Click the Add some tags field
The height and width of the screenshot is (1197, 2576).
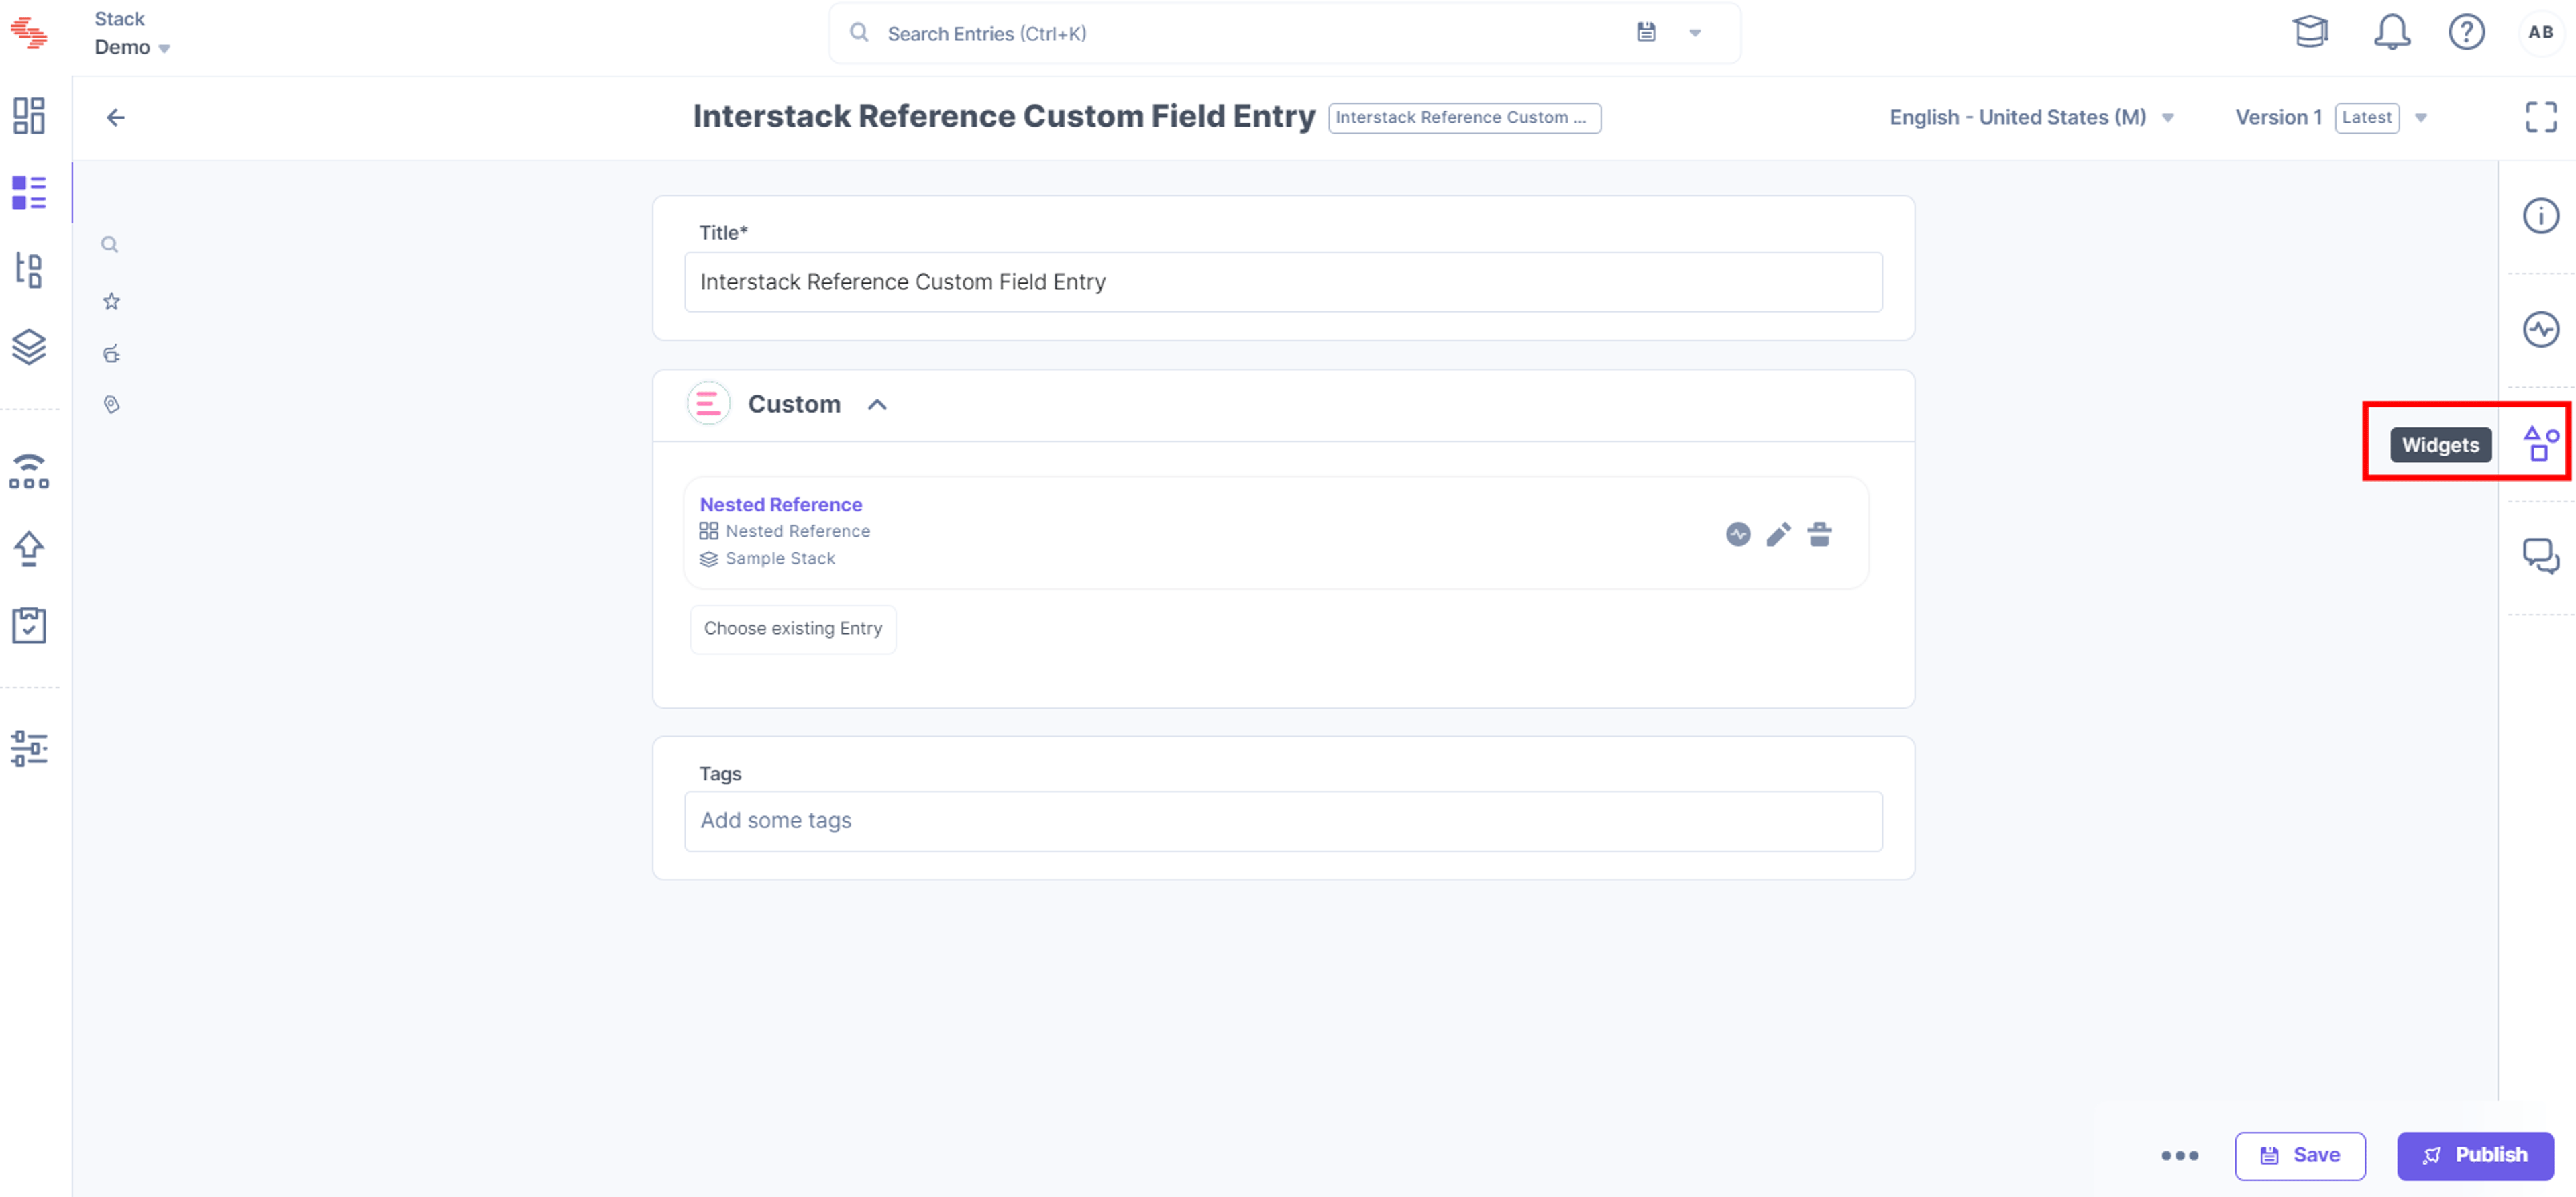pyautogui.click(x=1282, y=821)
